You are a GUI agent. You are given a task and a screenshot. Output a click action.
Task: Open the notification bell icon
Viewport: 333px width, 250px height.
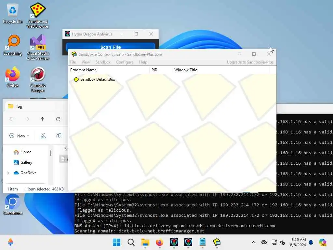click(311, 242)
